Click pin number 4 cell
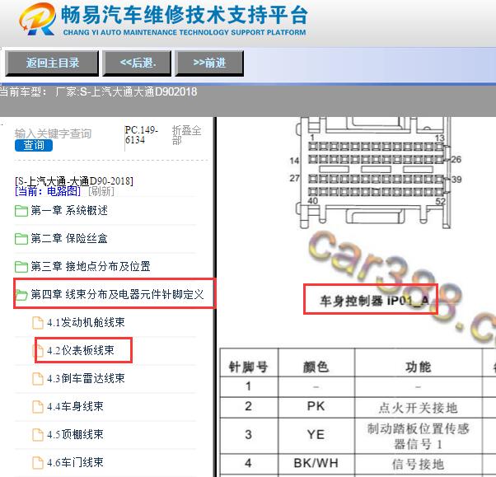Viewport: 496px width, 477px height. point(248,463)
